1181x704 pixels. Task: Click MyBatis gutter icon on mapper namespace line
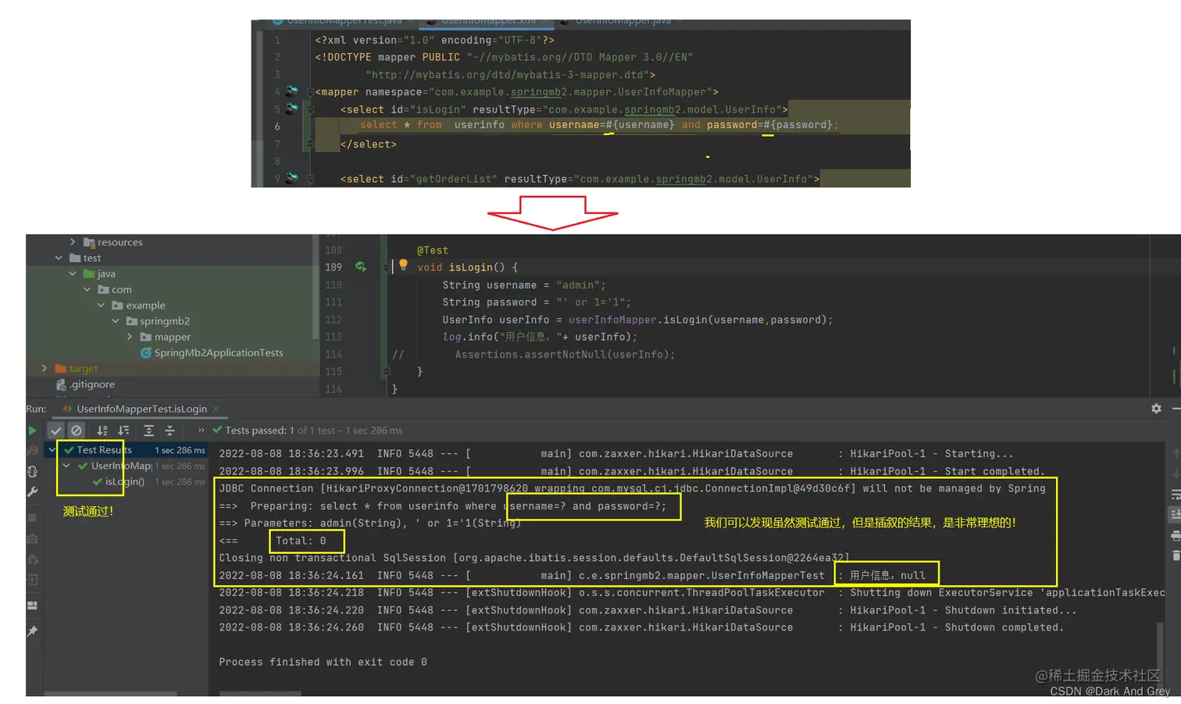pyautogui.click(x=291, y=91)
